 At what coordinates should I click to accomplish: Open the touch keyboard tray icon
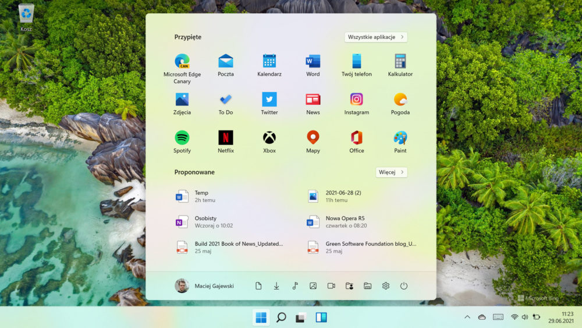point(498,318)
